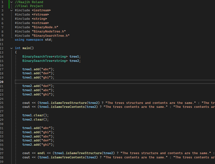Select the 'main' function name
Screen dimensions: 215x164
(26, 48)
